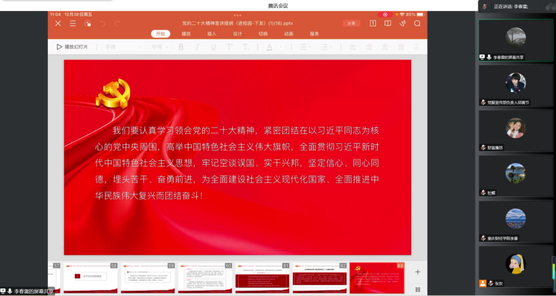Toggle bold formatting
This screenshot has width=556, height=296.
[181, 47]
